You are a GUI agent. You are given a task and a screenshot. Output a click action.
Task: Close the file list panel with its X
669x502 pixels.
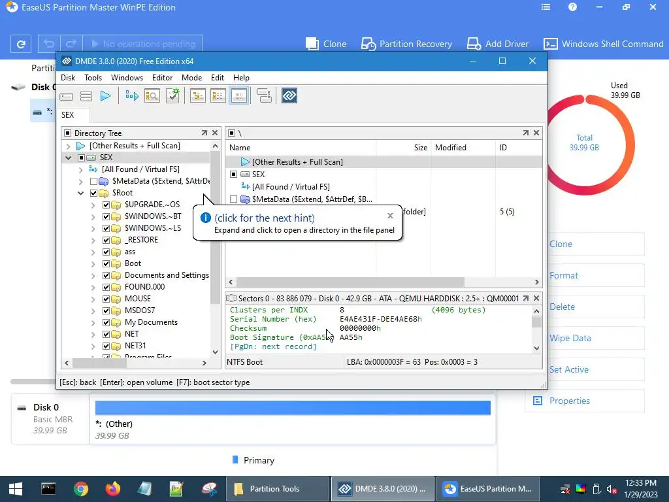(536, 133)
